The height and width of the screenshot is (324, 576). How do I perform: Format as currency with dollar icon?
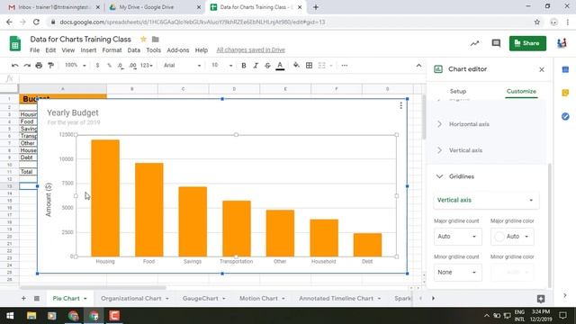[97, 66]
